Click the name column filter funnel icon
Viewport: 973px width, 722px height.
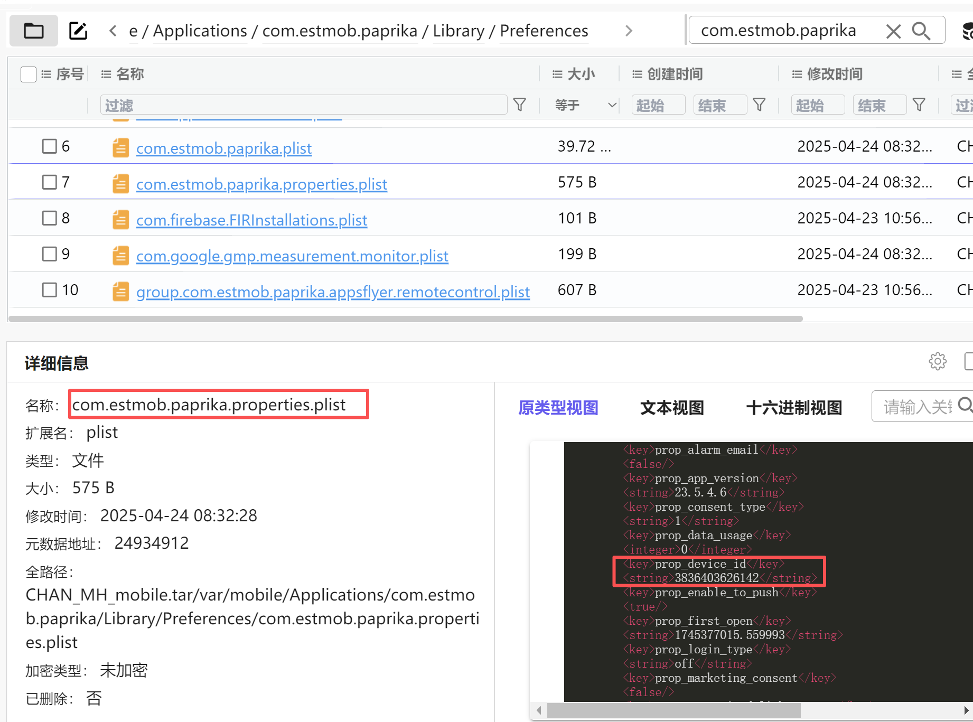[x=520, y=105]
